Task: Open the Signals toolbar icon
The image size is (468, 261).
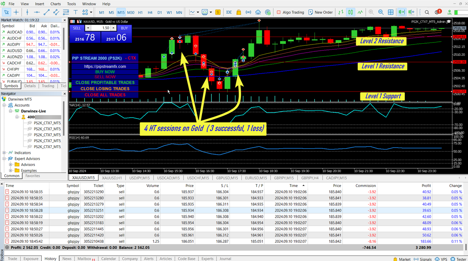Action: click(x=249, y=12)
